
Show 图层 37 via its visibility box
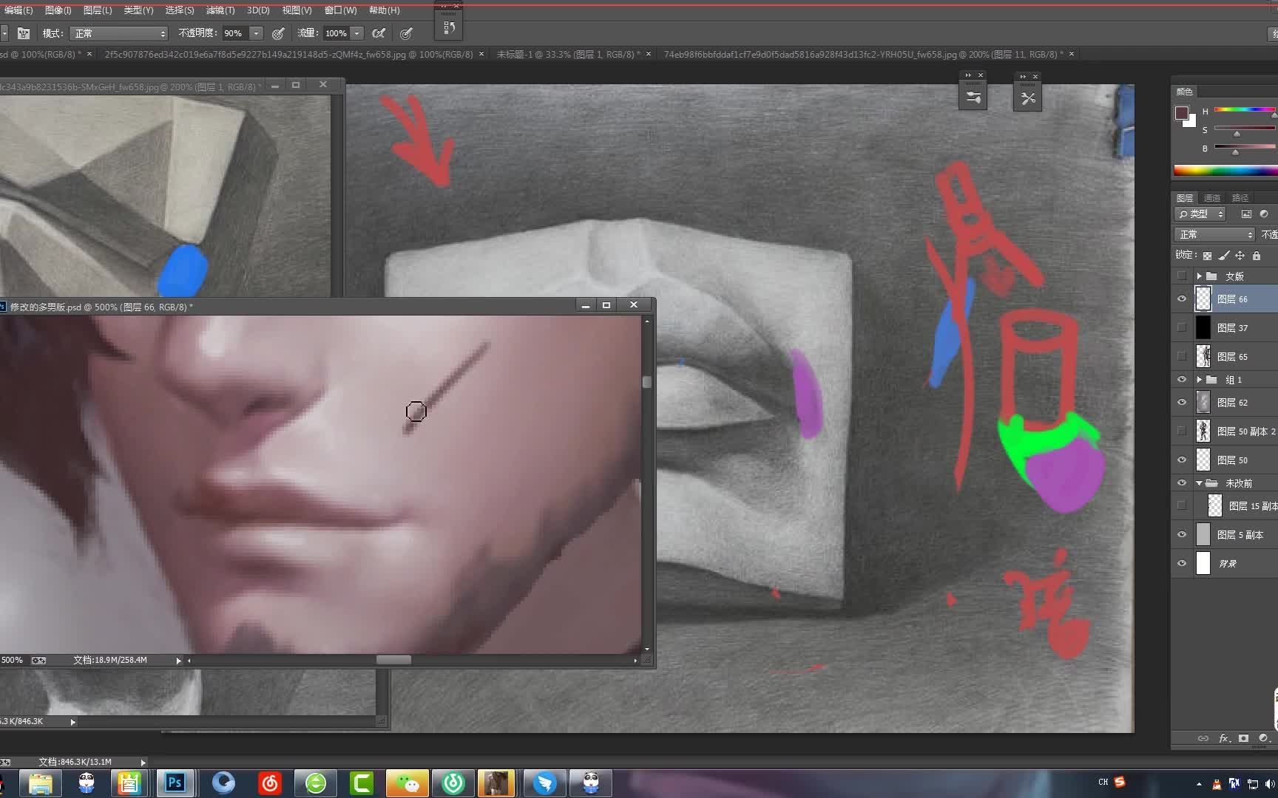tap(1182, 327)
